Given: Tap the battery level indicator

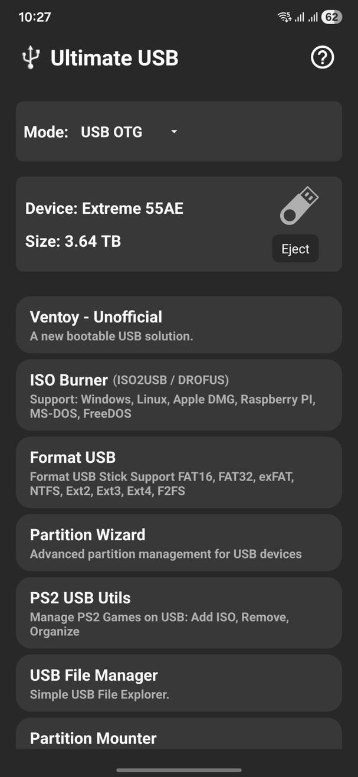Looking at the screenshot, I should click(x=331, y=17).
